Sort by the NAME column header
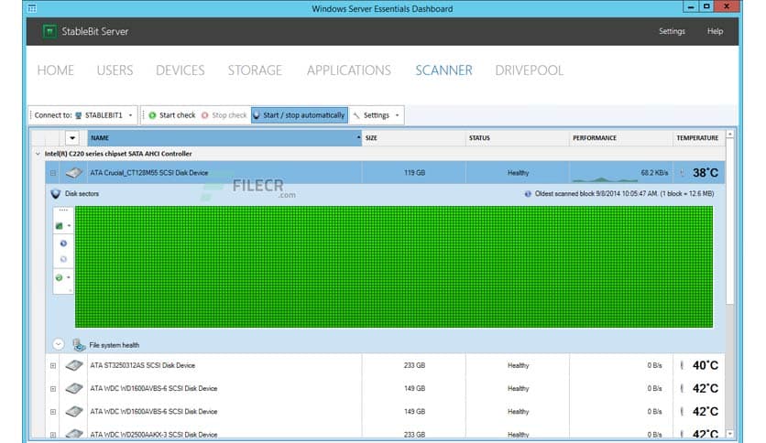 [x=224, y=138]
